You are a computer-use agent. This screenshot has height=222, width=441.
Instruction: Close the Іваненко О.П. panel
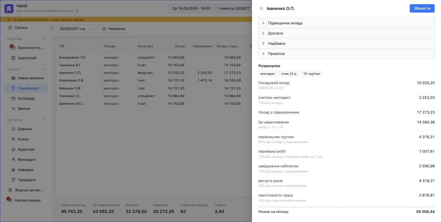(x=261, y=8)
